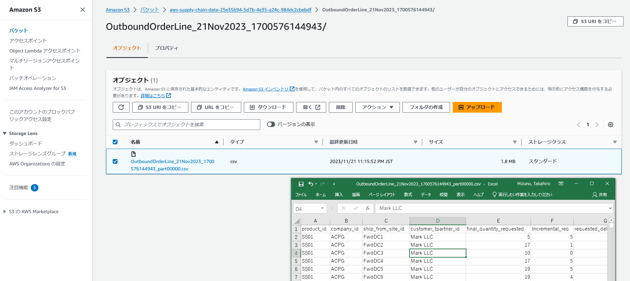This screenshot has width=630, height=281.
Task: Uncheck the select-all objects header checkbox
Action: pyautogui.click(x=115, y=142)
